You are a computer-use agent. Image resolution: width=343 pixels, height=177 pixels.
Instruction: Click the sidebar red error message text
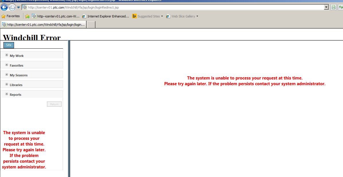pos(24,150)
